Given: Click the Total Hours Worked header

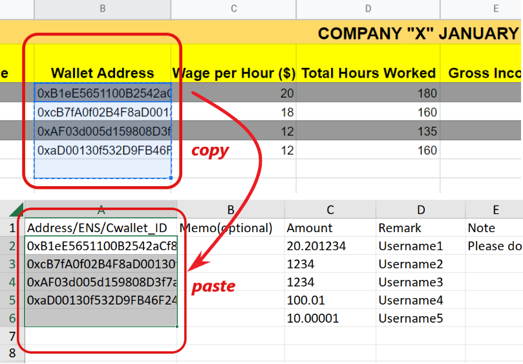Looking at the screenshot, I should point(368,63).
